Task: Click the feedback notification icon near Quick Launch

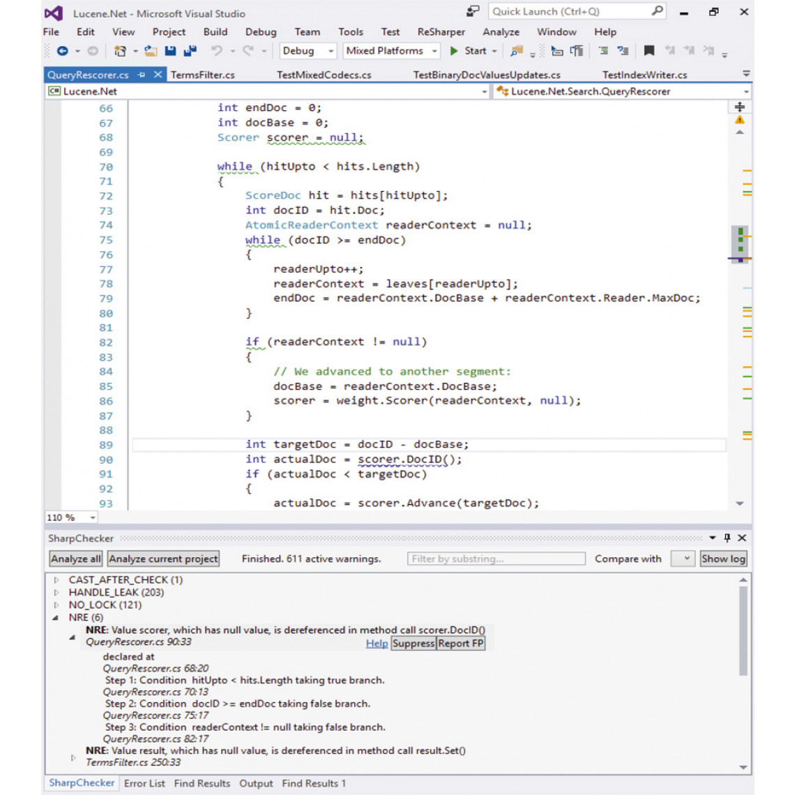Action: pyautogui.click(x=473, y=11)
